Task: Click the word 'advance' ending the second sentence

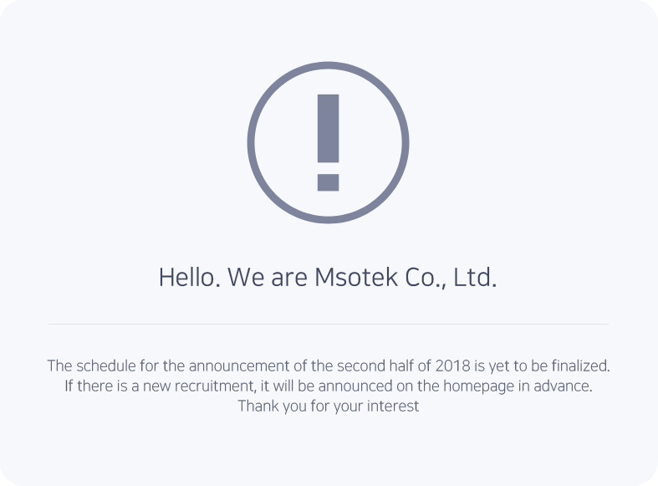Action: pyautogui.click(x=562, y=386)
